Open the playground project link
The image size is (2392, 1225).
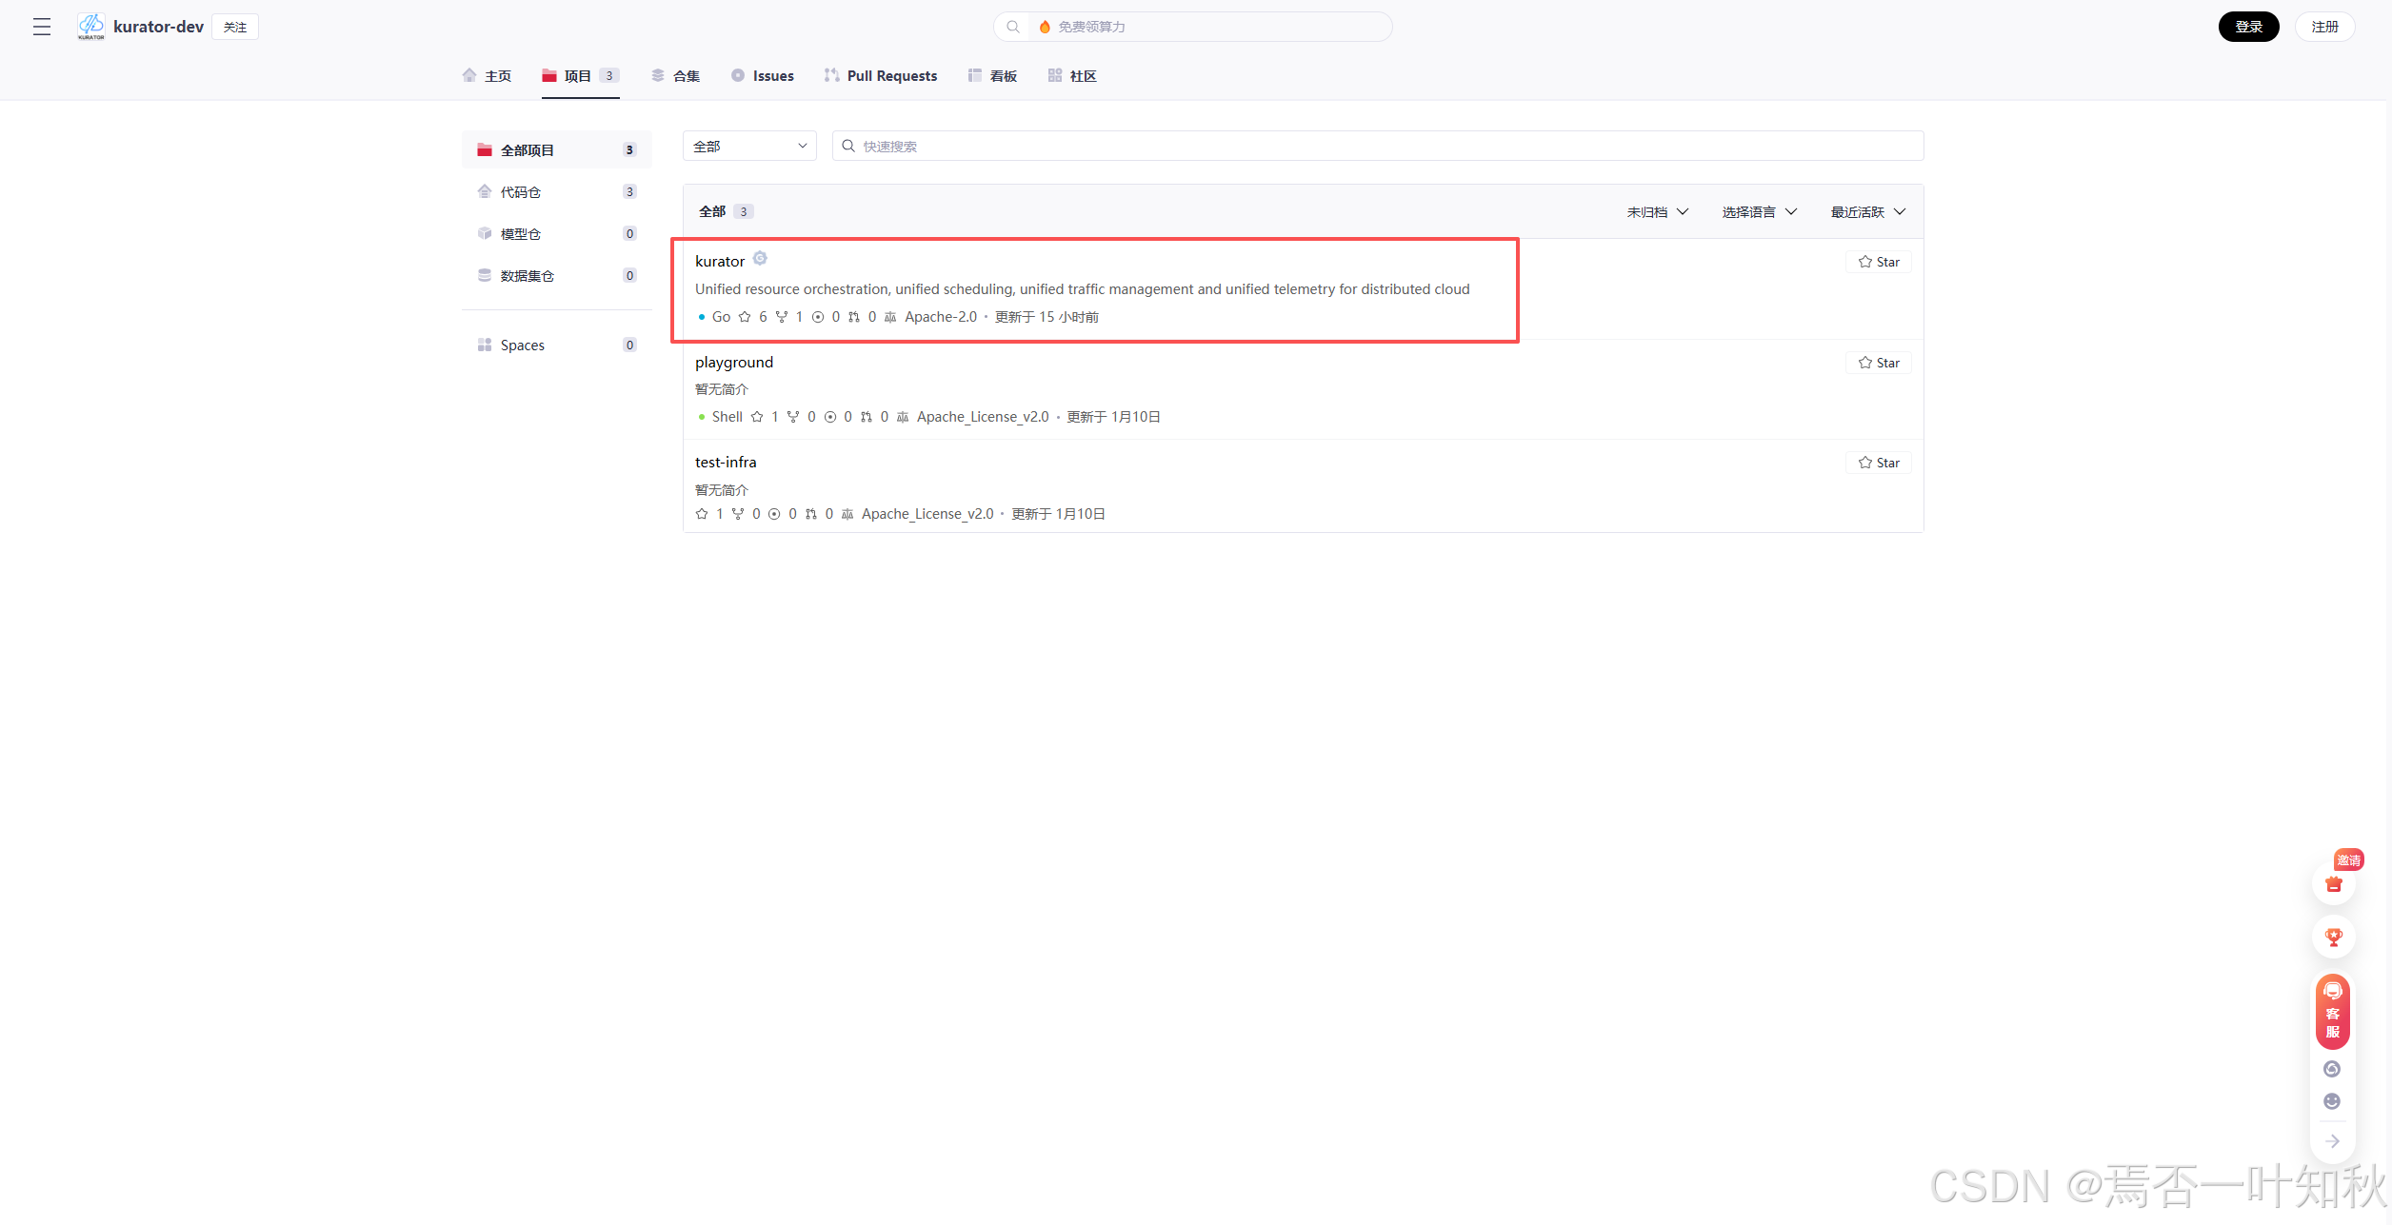point(734,363)
